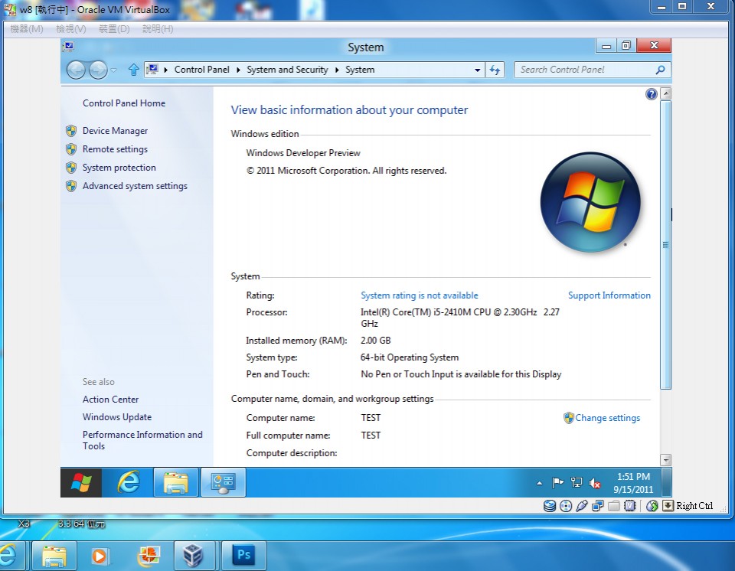This screenshot has height=571, width=735.
Task: Open Photoshop from the host taskbar
Action: coord(243,555)
